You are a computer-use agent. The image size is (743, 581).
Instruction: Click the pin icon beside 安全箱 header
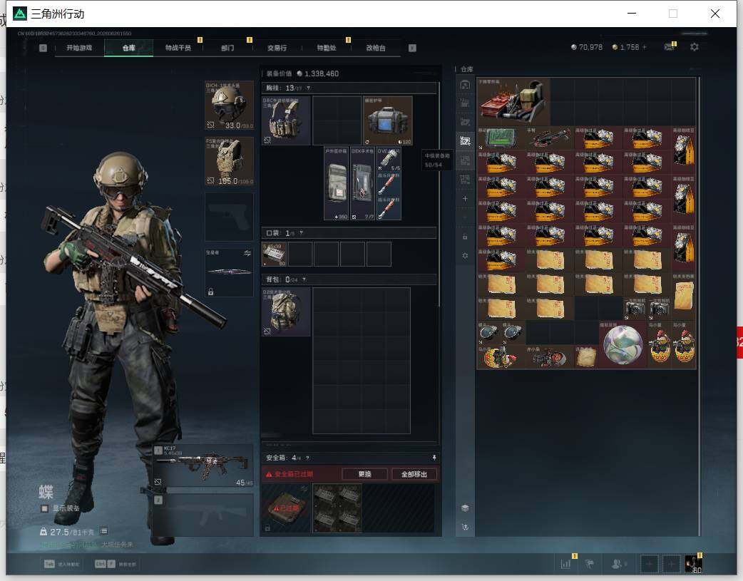[434, 457]
